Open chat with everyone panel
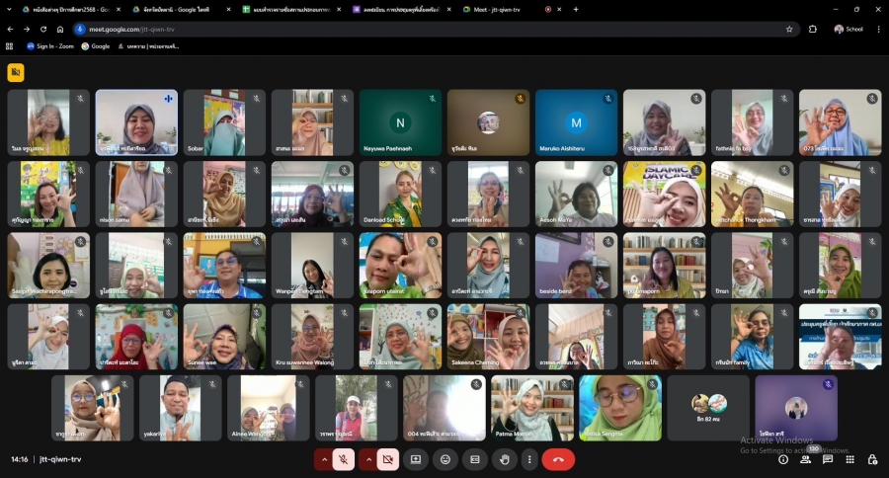The image size is (889, 478). tap(828, 459)
